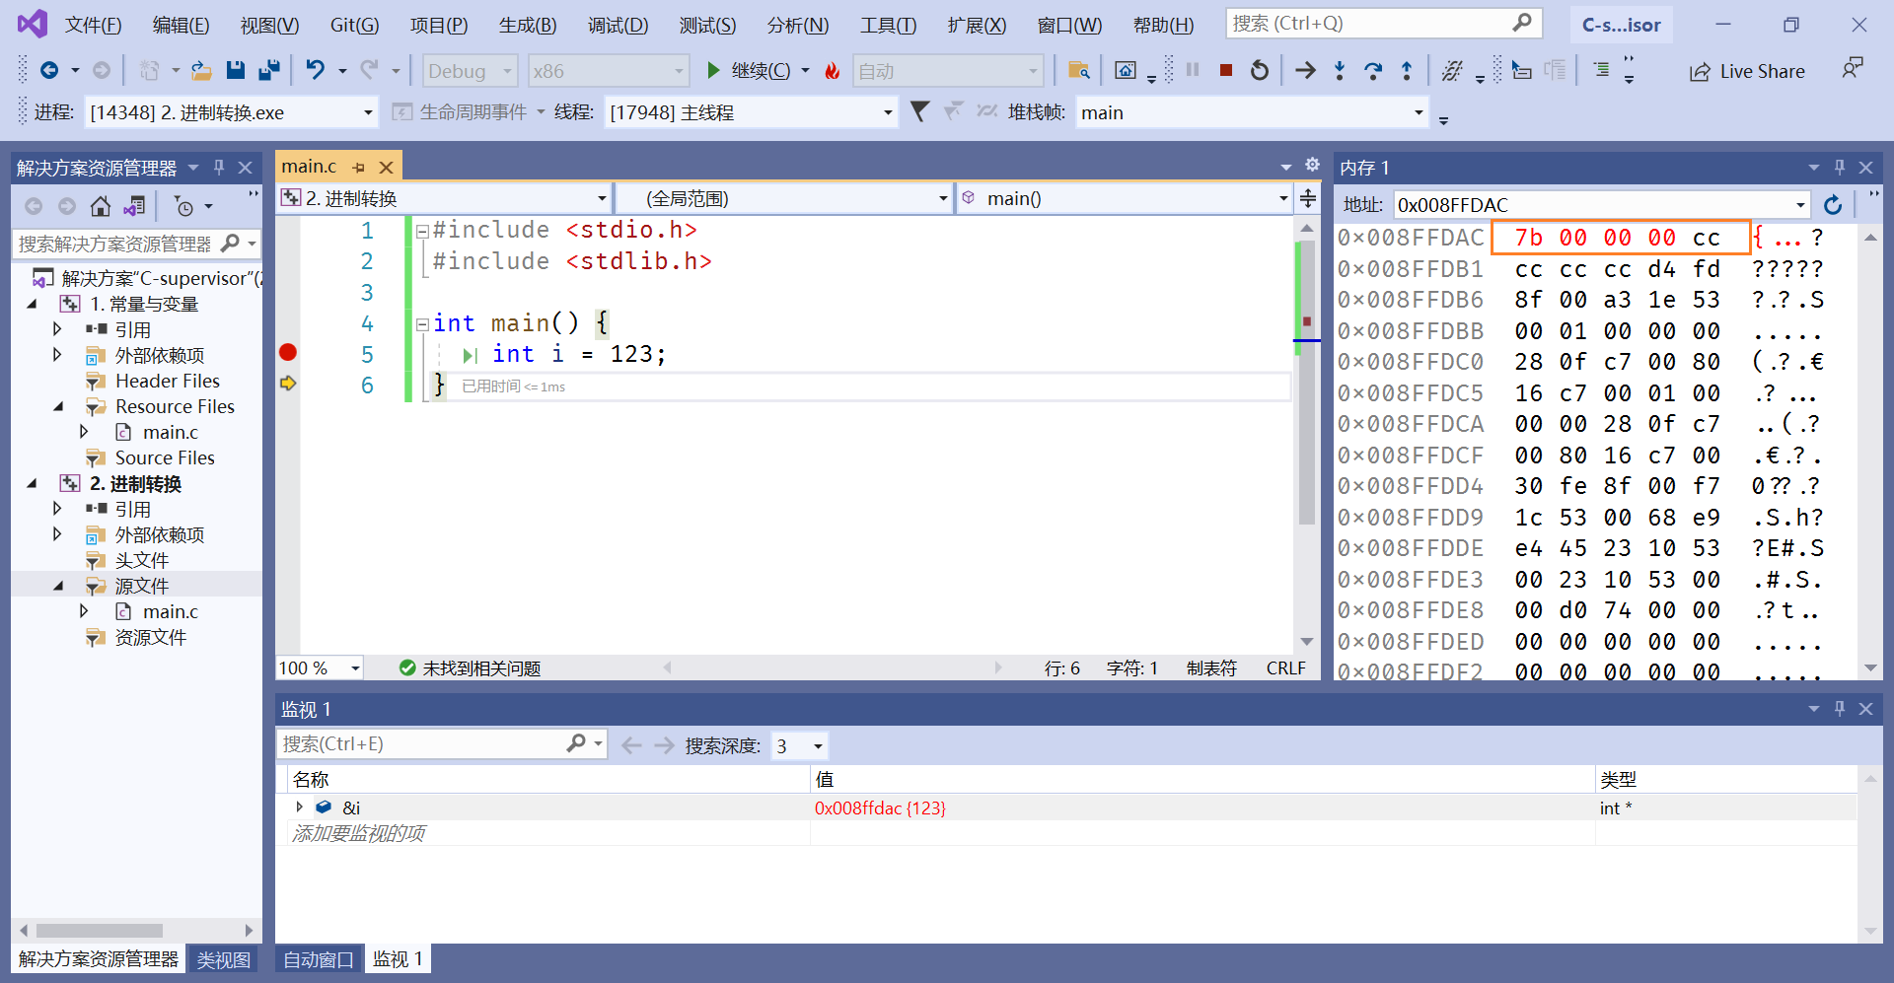
Task: Open the feedback icon near Live Share
Action: click(1853, 69)
